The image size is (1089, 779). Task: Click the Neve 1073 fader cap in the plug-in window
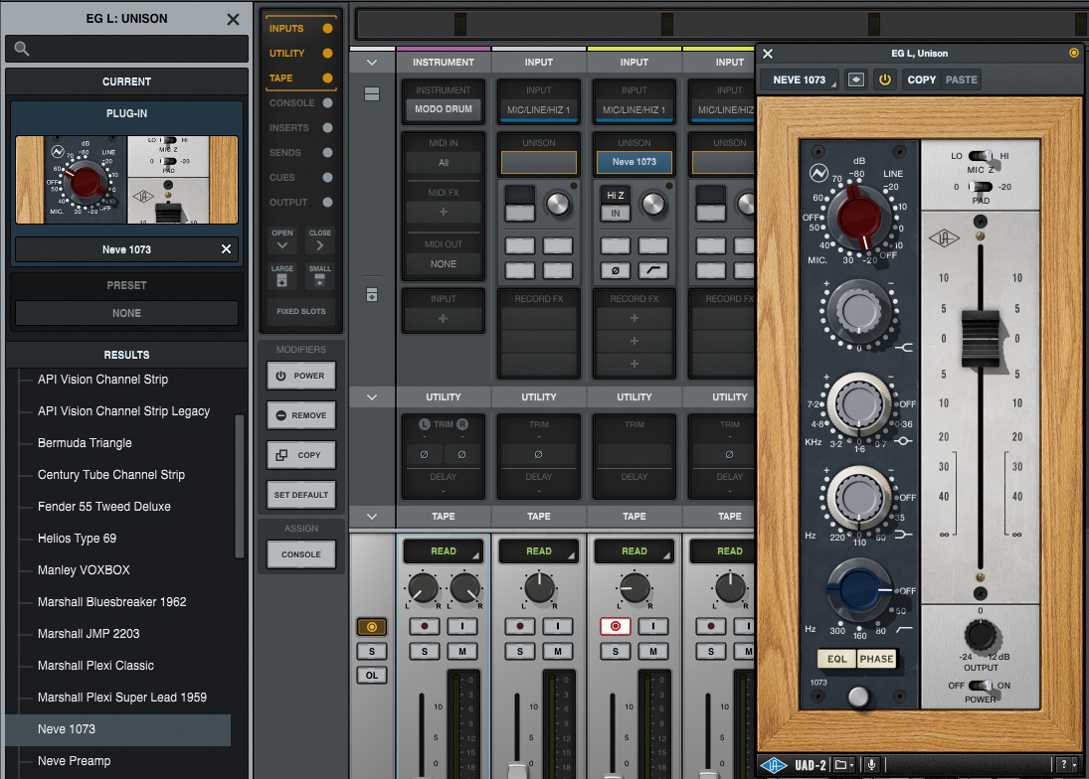(x=980, y=338)
